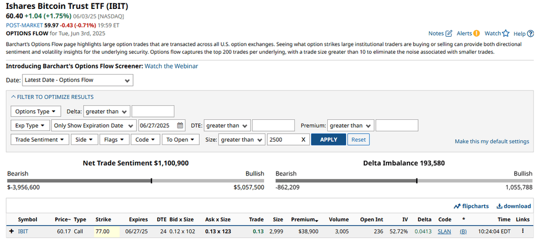Click the highlighted 77.00 strike cell
This screenshot has width=538, height=240.
[107, 232]
